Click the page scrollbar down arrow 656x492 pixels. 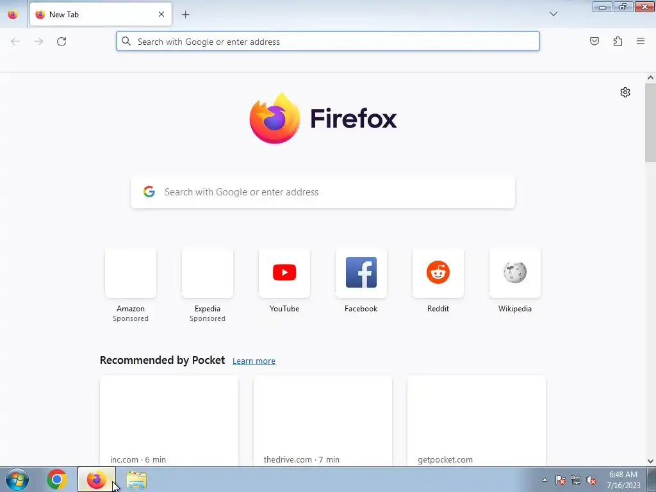point(650,461)
